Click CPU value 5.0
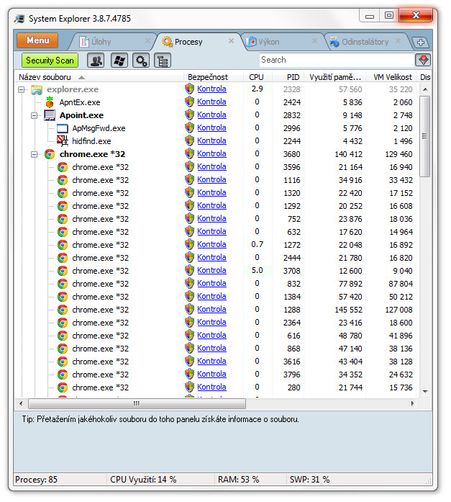451x502 pixels. point(258,270)
